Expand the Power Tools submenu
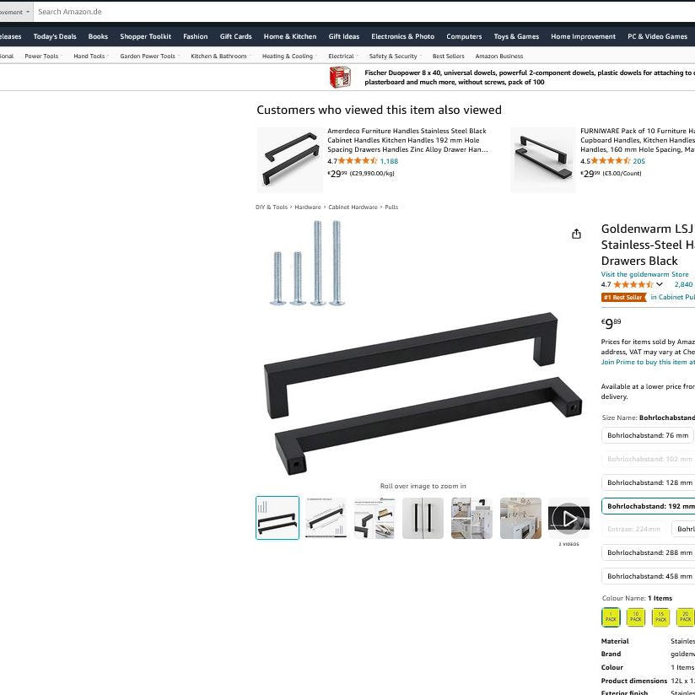 click(x=42, y=56)
